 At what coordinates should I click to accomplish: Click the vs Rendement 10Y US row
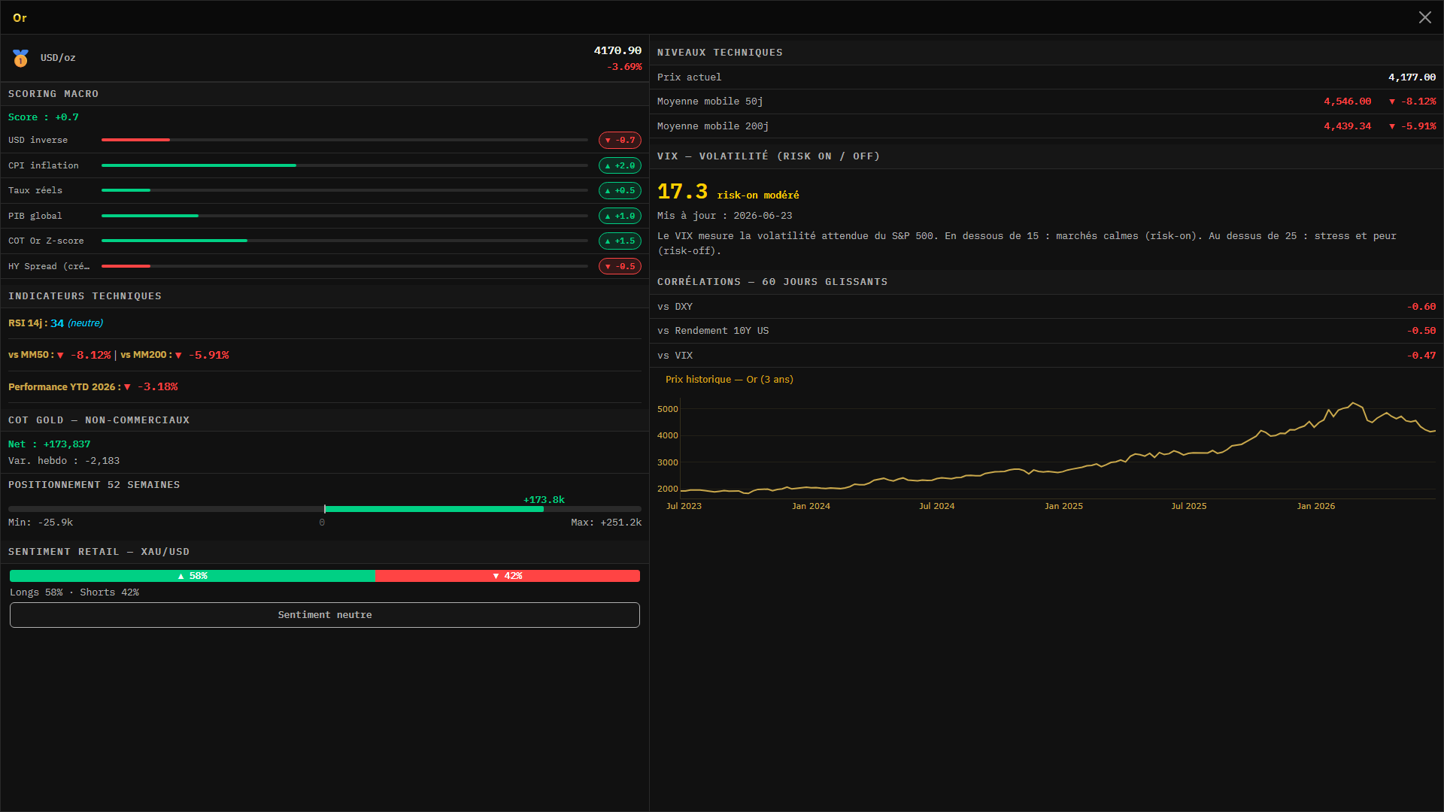(x=1046, y=331)
